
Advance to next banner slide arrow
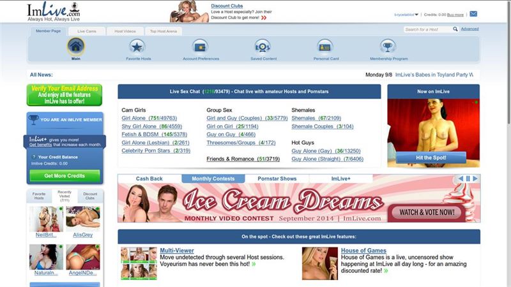tap(475, 179)
